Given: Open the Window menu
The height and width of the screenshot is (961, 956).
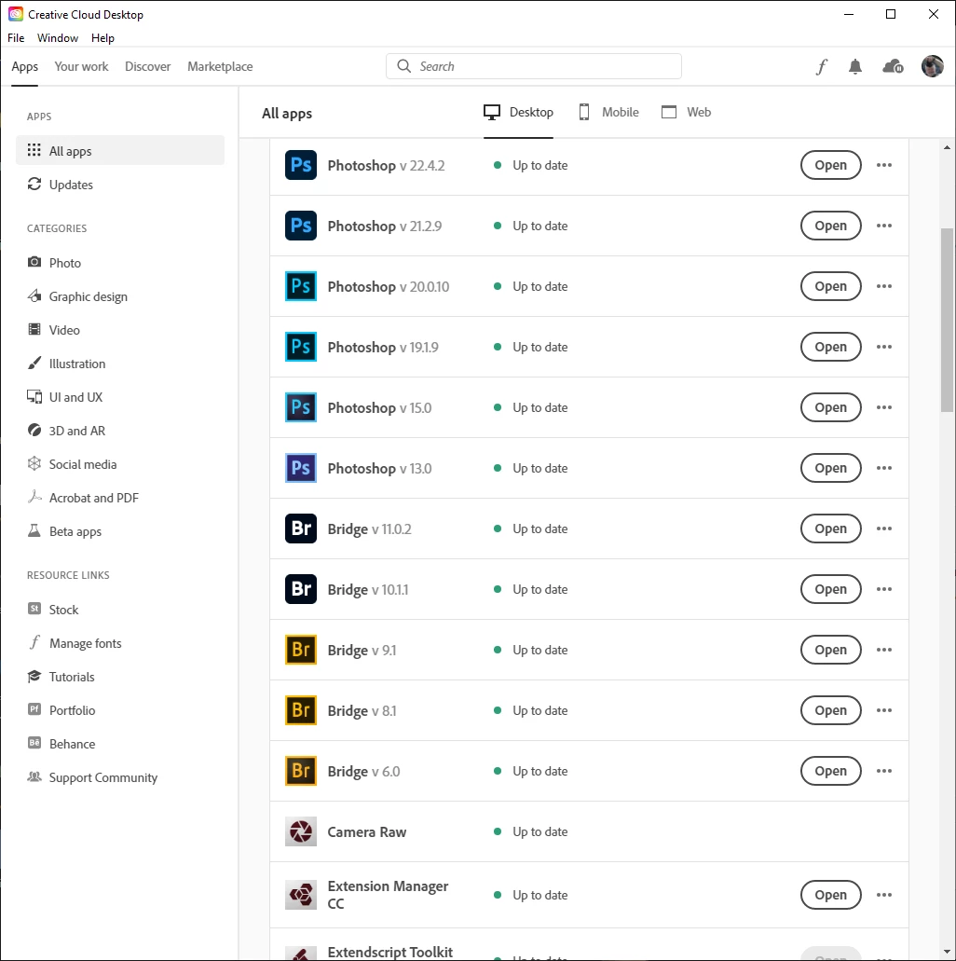Looking at the screenshot, I should point(58,38).
